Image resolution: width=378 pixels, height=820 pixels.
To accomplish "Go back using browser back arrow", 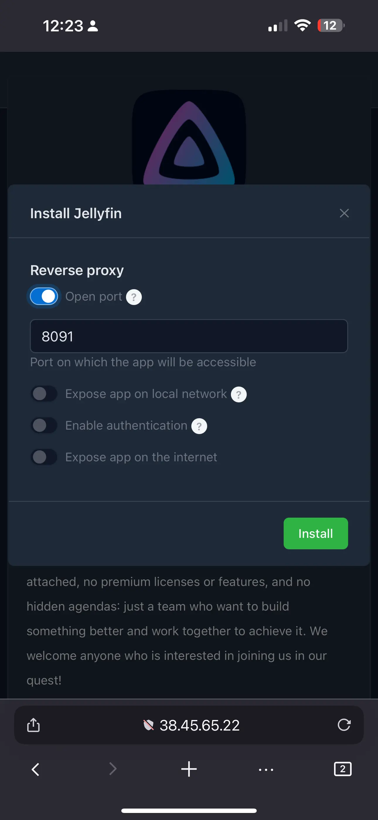I will 35,769.
